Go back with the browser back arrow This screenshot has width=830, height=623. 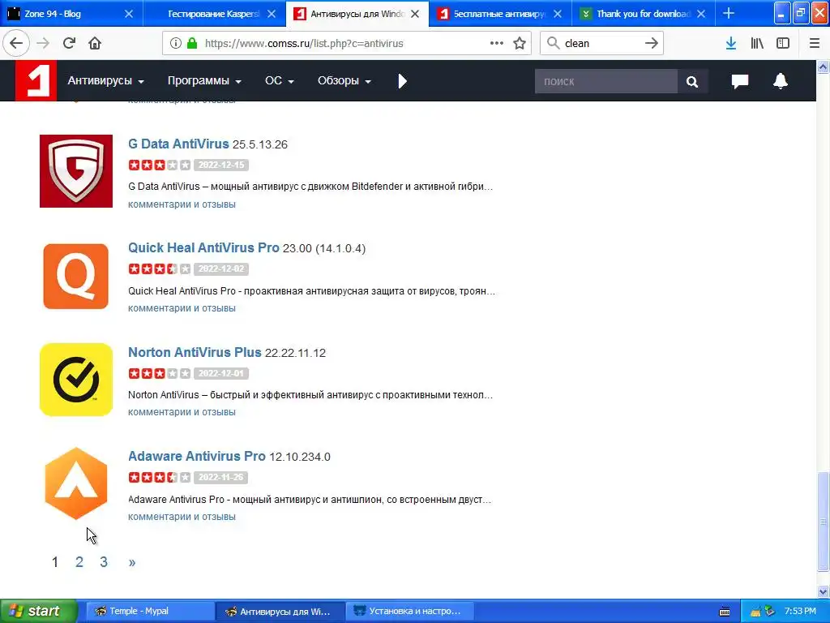16,44
